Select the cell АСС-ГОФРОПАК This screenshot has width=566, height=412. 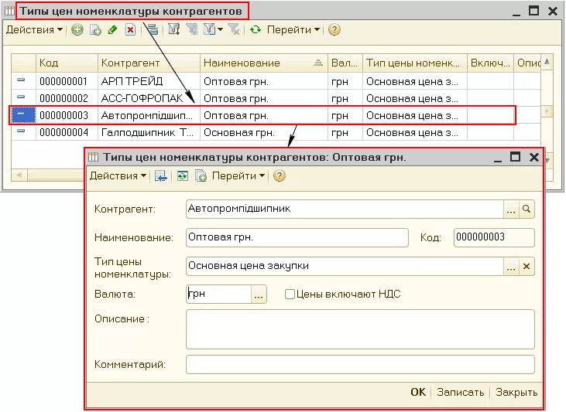tap(149, 98)
